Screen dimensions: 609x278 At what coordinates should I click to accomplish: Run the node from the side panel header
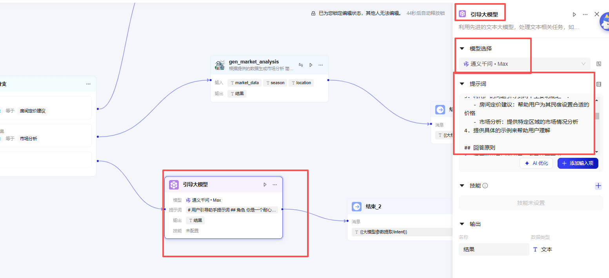(x=574, y=14)
